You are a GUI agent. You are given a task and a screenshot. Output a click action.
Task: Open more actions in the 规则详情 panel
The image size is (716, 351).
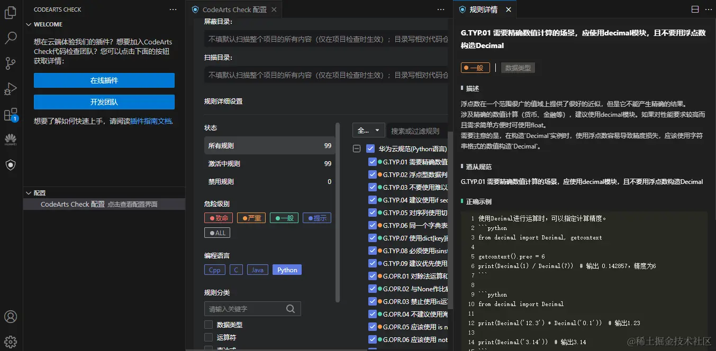tap(708, 10)
